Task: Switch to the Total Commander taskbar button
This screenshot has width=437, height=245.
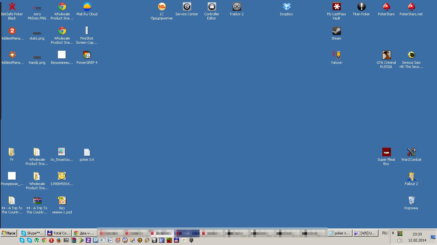Action: click(59, 233)
